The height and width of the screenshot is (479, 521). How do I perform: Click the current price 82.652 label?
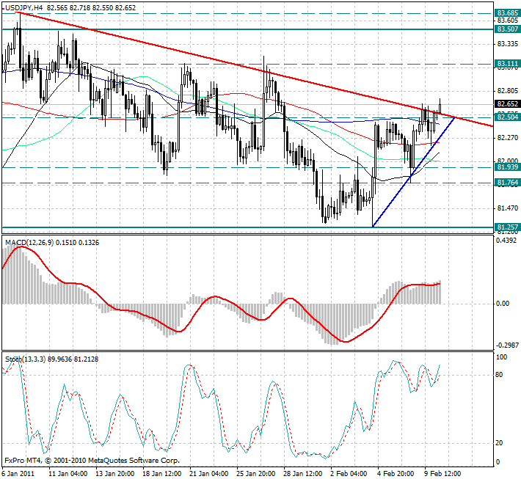(508, 104)
